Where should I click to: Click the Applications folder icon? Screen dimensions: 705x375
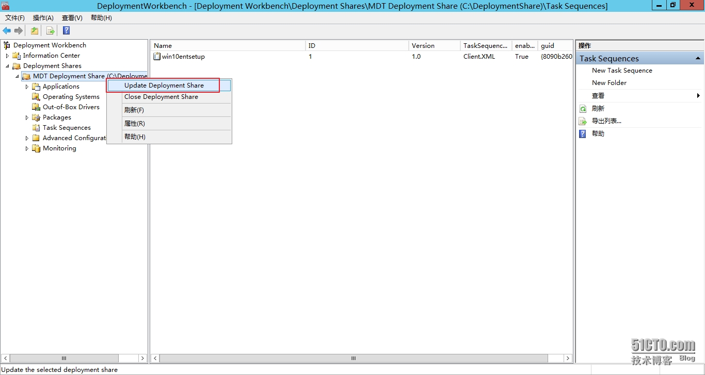pyautogui.click(x=36, y=87)
